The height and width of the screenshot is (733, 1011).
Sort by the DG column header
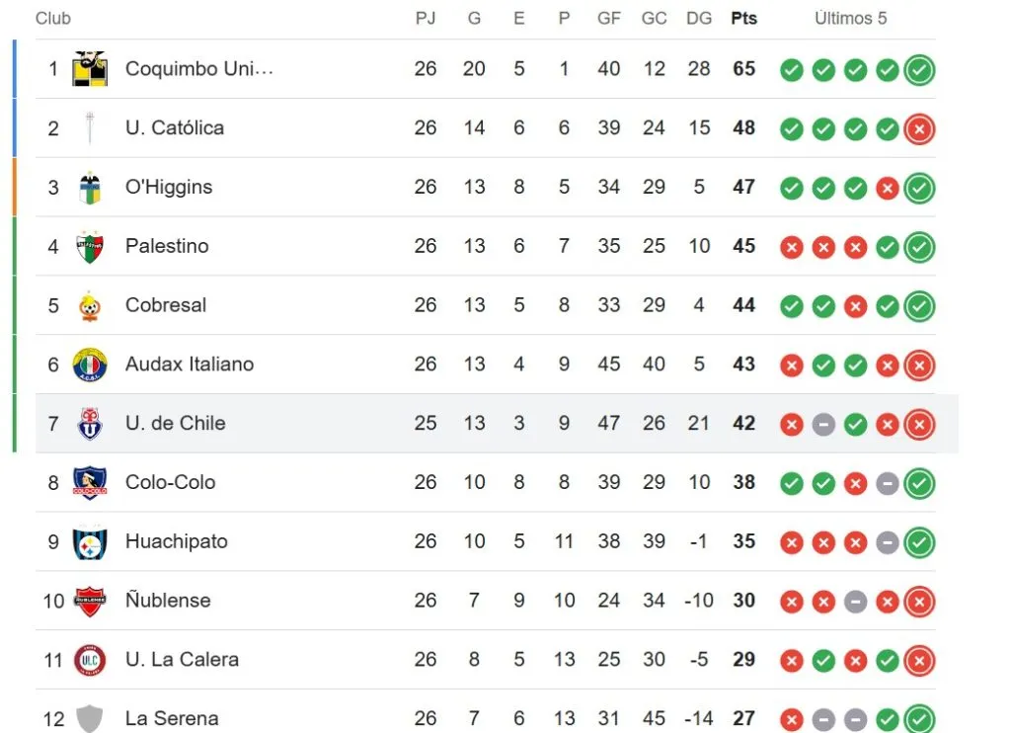699,18
